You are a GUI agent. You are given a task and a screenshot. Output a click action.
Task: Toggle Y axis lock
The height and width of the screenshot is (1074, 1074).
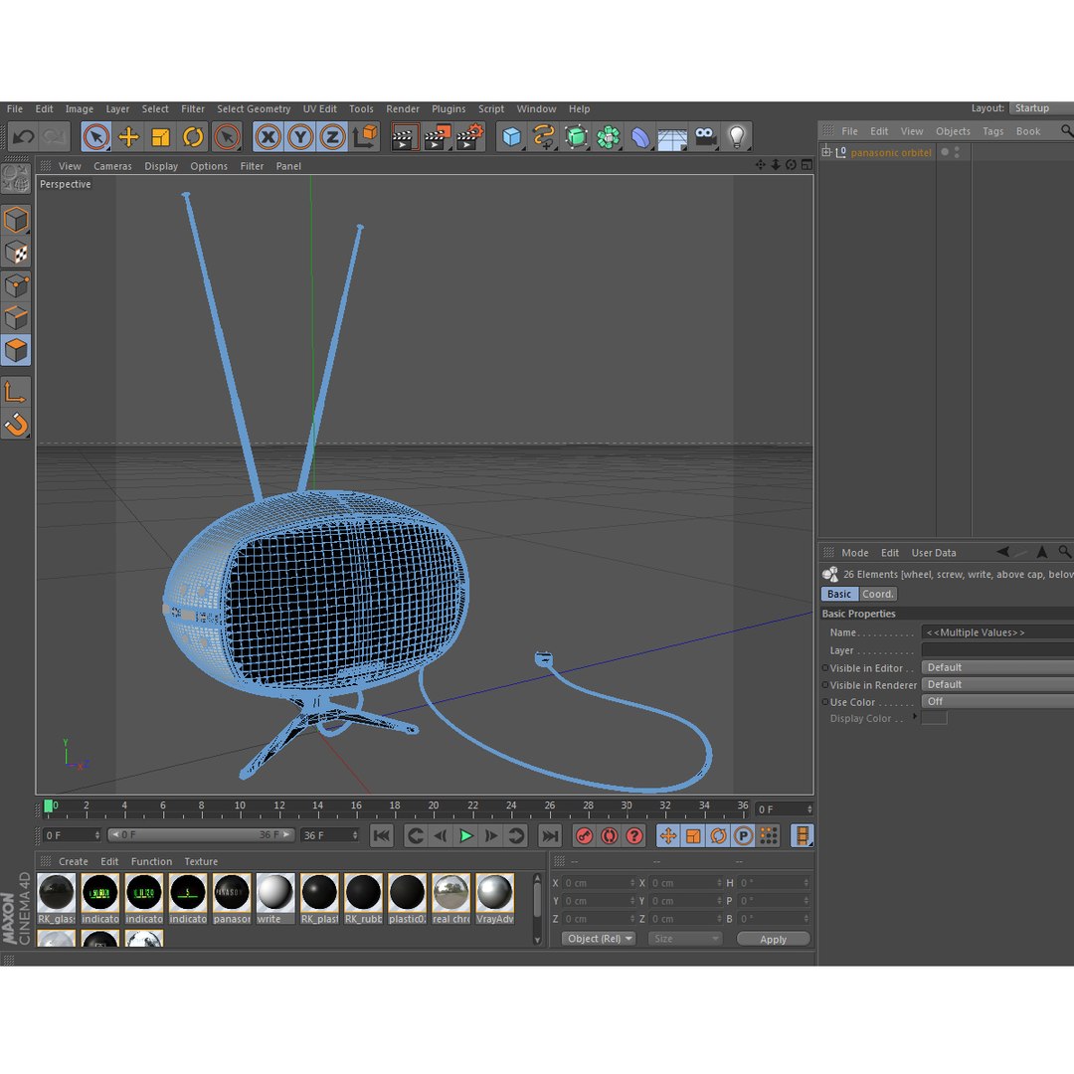click(300, 137)
